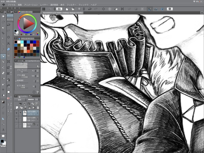Click the Deselect dotted circle command bar icon

104,9
